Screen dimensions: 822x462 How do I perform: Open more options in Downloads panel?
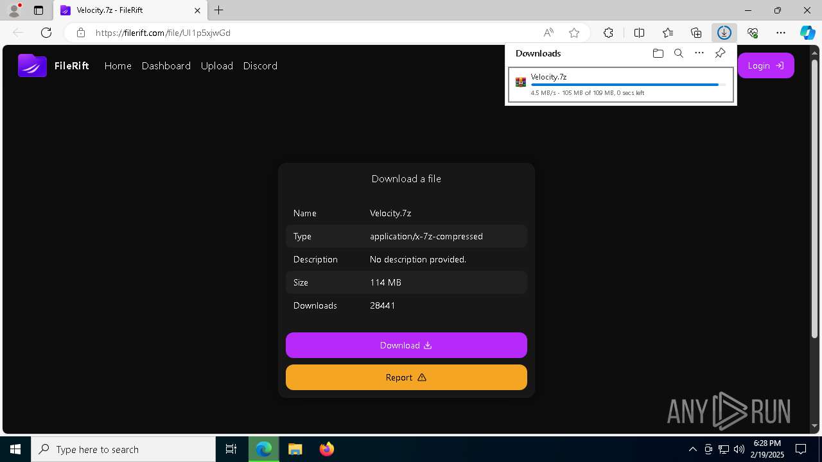coord(699,53)
